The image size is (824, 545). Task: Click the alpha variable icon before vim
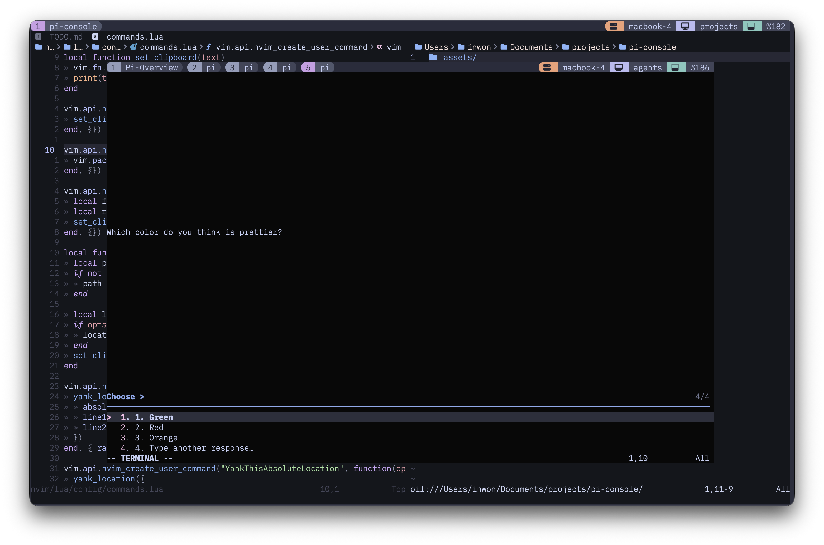coord(380,47)
